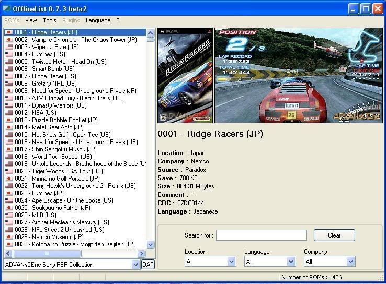Click the CRC value 37DC8144
Screen dimensions: 386x284
tap(191, 203)
